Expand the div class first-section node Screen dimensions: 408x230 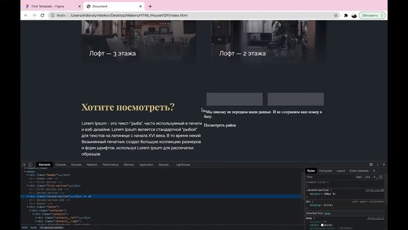[x=27, y=186]
